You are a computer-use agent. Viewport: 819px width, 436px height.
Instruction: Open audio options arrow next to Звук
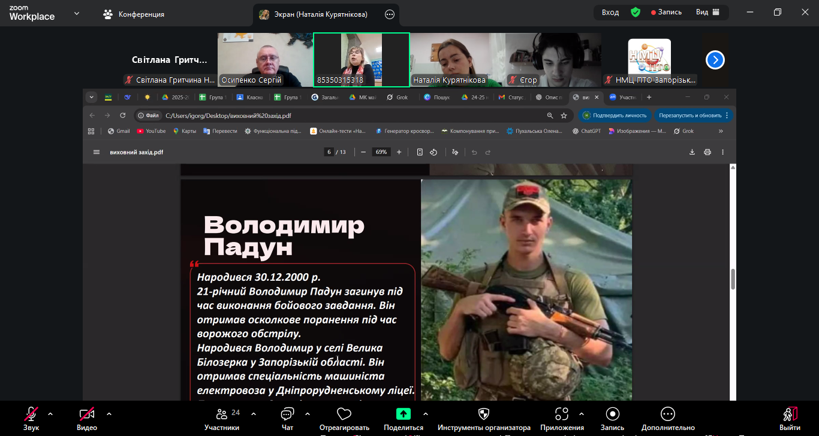(50, 414)
